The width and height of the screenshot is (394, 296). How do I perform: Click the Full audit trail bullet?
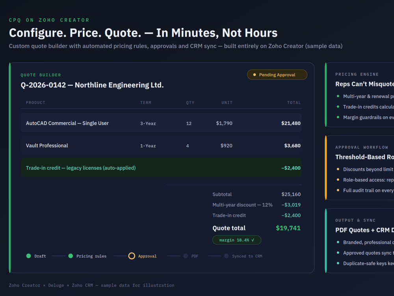click(x=368, y=191)
